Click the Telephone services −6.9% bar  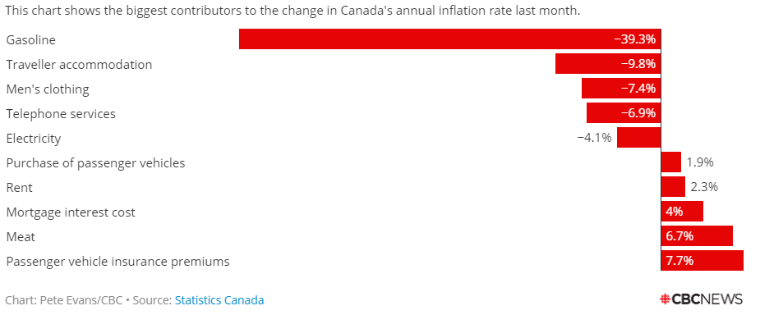(x=624, y=113)
